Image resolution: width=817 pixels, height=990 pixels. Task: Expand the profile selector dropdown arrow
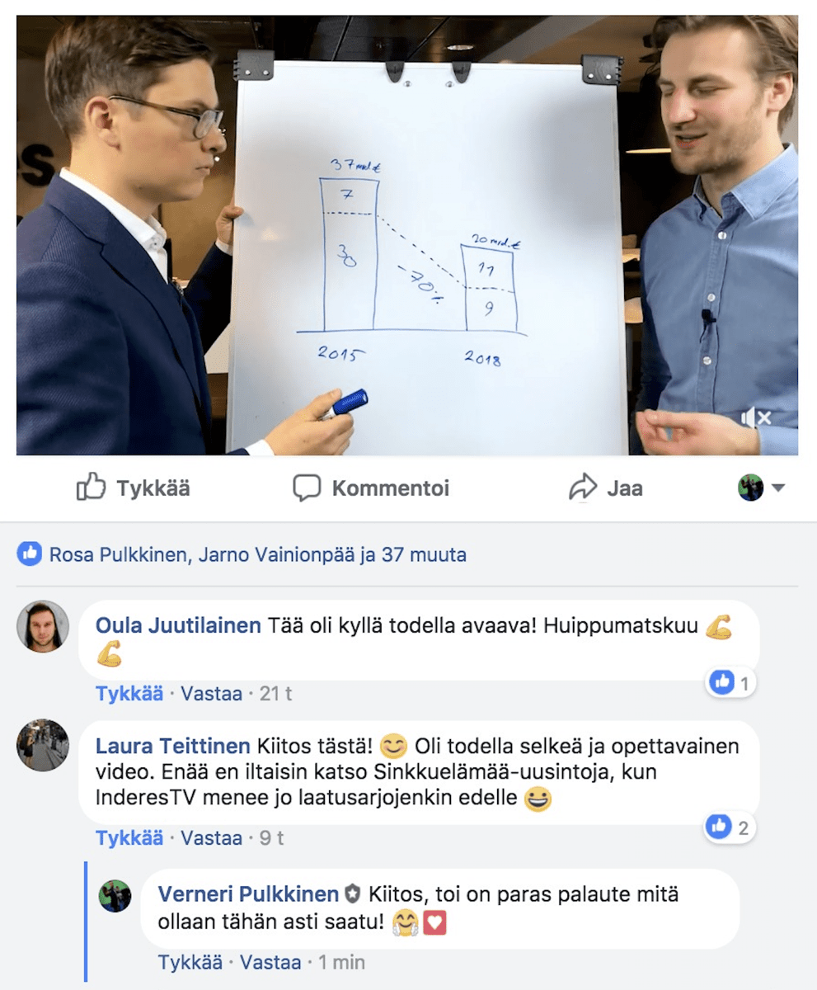777,488
